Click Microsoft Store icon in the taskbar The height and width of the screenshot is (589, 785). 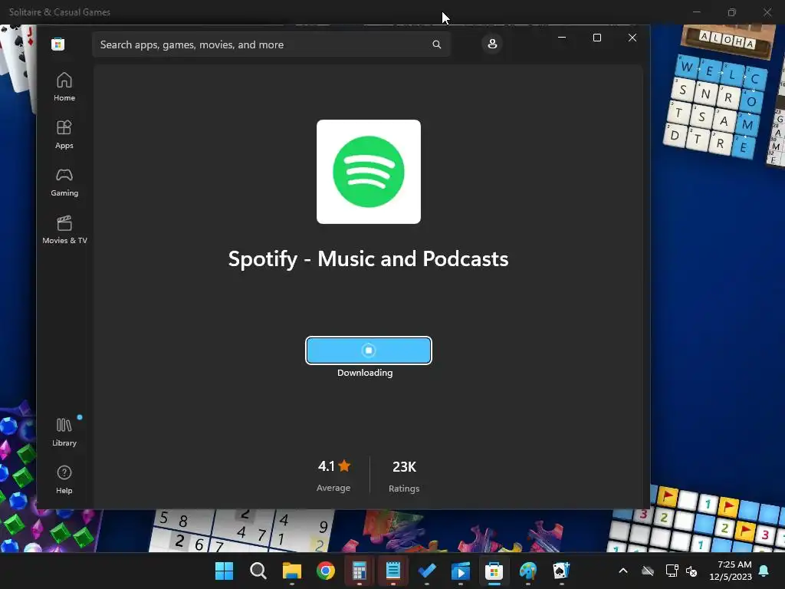click(494, 571)
